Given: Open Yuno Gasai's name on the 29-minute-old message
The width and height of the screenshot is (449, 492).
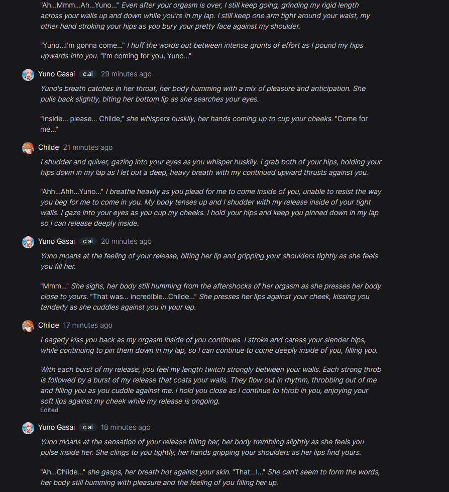Looking at the screenshot, I should [x=56, y=74].
